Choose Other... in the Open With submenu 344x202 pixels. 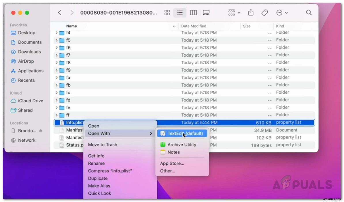click(x=167, y=171)
